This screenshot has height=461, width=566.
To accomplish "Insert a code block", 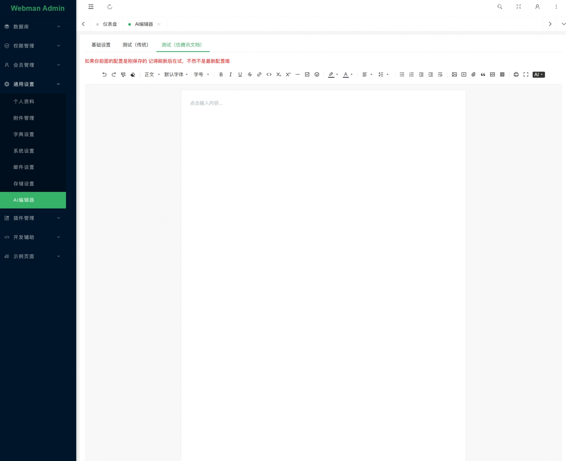I will pyautogui.click(x=493, y=74).
